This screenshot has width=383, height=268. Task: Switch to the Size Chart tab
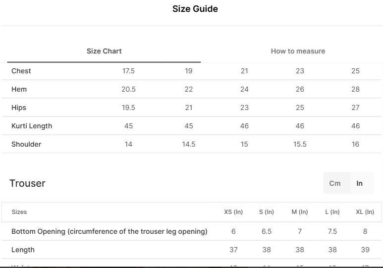[104, 51]
